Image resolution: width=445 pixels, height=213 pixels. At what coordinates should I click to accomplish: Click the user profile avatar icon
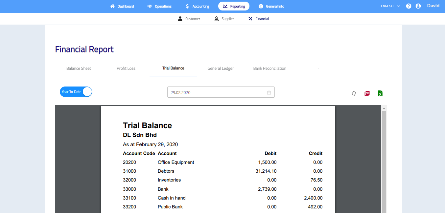[418, 6]
